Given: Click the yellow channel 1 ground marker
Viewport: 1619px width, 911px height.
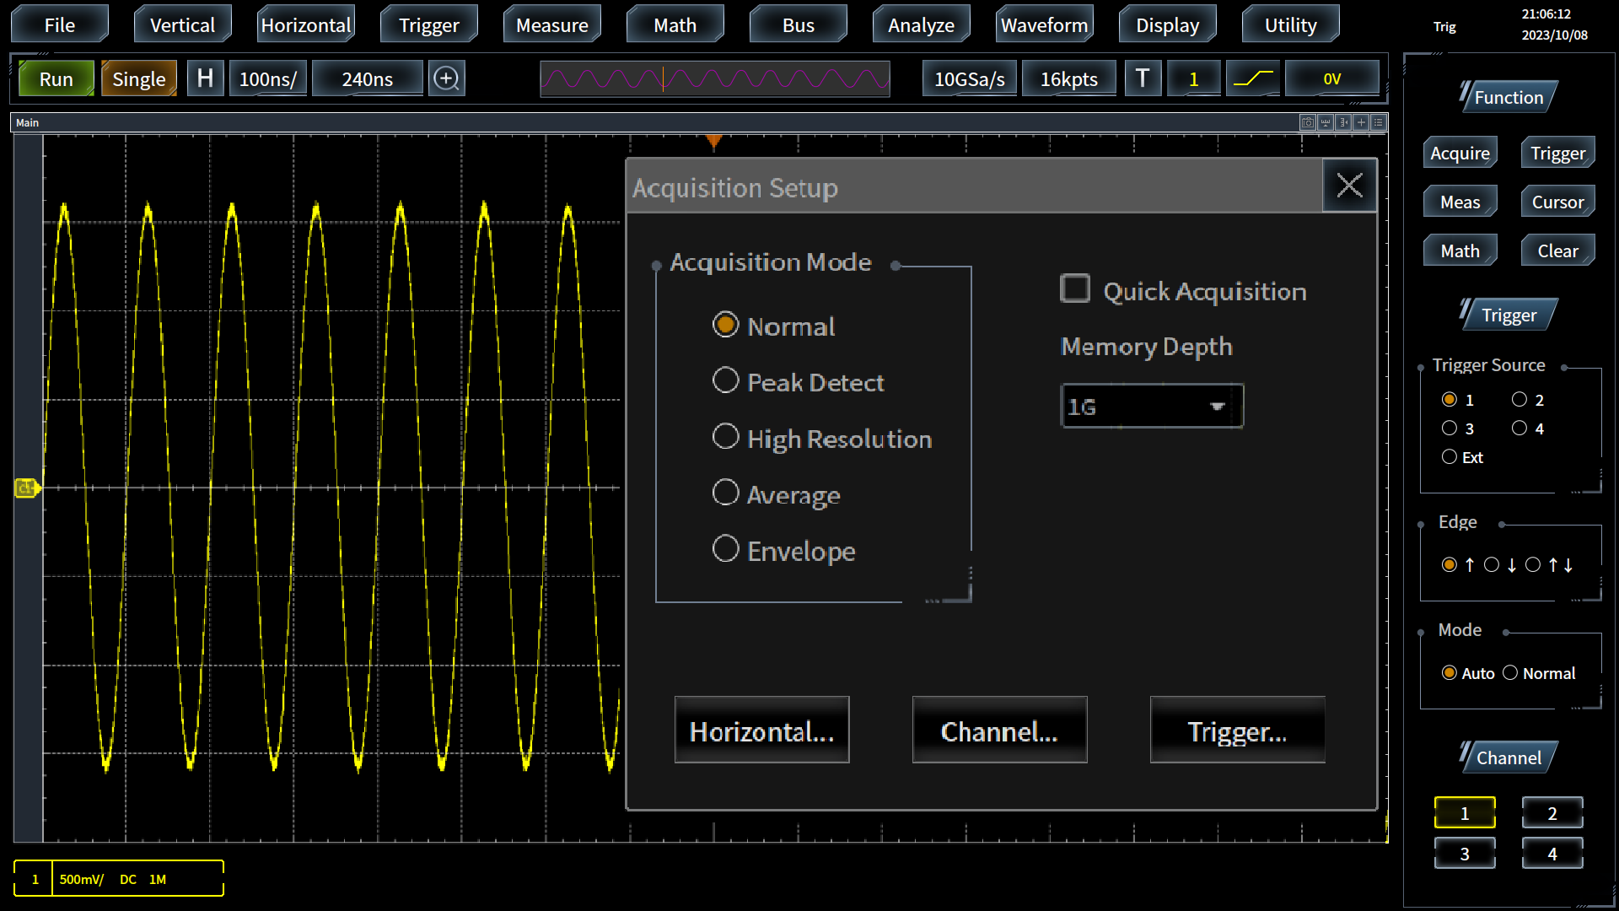Looking at the screenshot, I should 26,488.
